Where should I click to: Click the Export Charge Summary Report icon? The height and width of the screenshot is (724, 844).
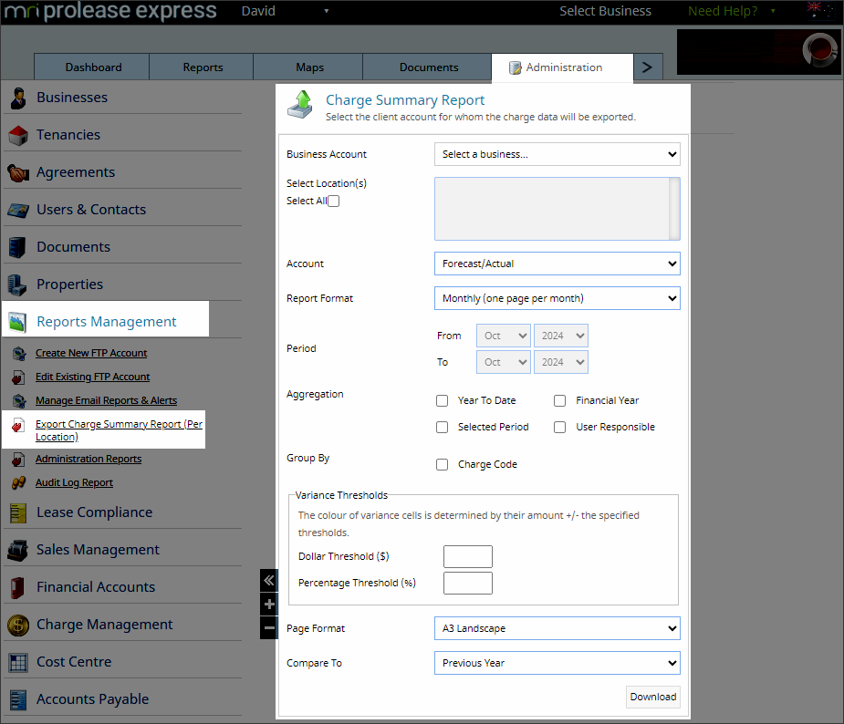18,425
